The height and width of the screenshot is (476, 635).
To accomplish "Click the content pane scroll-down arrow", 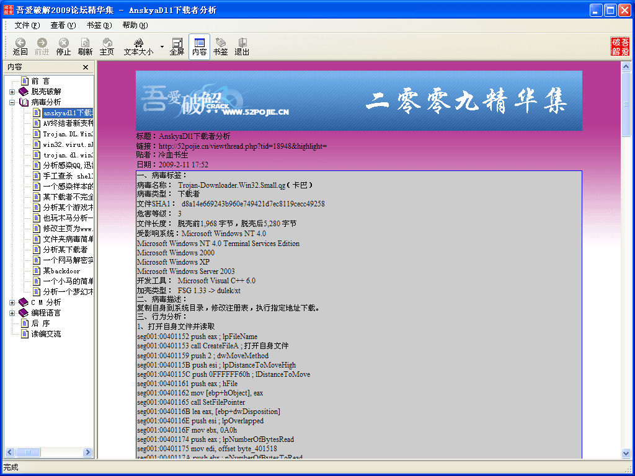I will pyautogui.click(x=626, y=453).
